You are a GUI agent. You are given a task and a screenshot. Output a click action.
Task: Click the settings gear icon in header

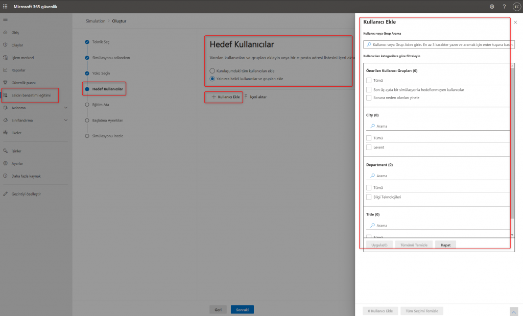(491, 7)
